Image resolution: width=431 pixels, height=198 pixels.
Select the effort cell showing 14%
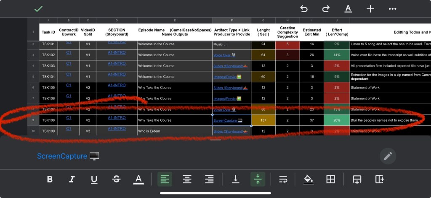[x=337, y=55]
